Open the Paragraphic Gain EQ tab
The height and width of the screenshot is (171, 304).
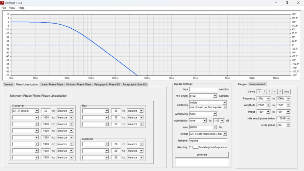pos(134,84)
